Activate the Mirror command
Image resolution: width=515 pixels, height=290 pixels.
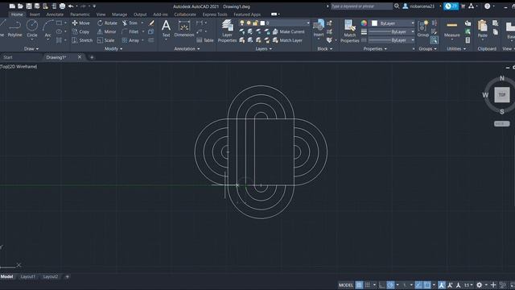[x=107, y=31]
